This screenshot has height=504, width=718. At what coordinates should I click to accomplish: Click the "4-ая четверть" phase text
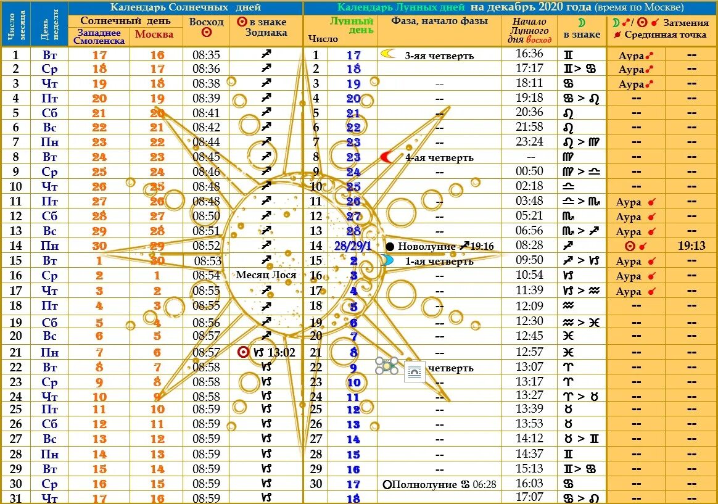tap(439, 157)
